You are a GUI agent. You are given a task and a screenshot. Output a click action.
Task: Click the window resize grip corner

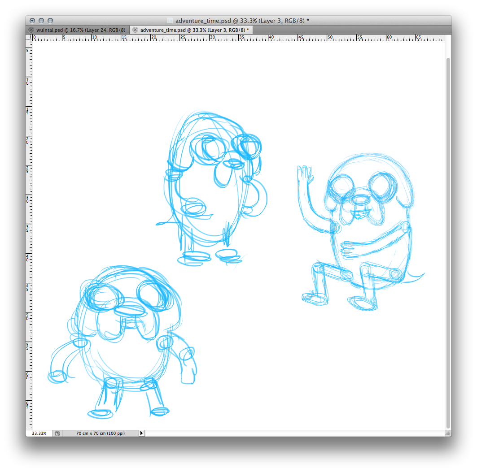(448, 433)
